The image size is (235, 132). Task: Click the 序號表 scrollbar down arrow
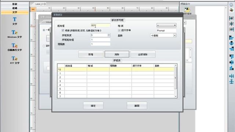(x=176, y=96)
